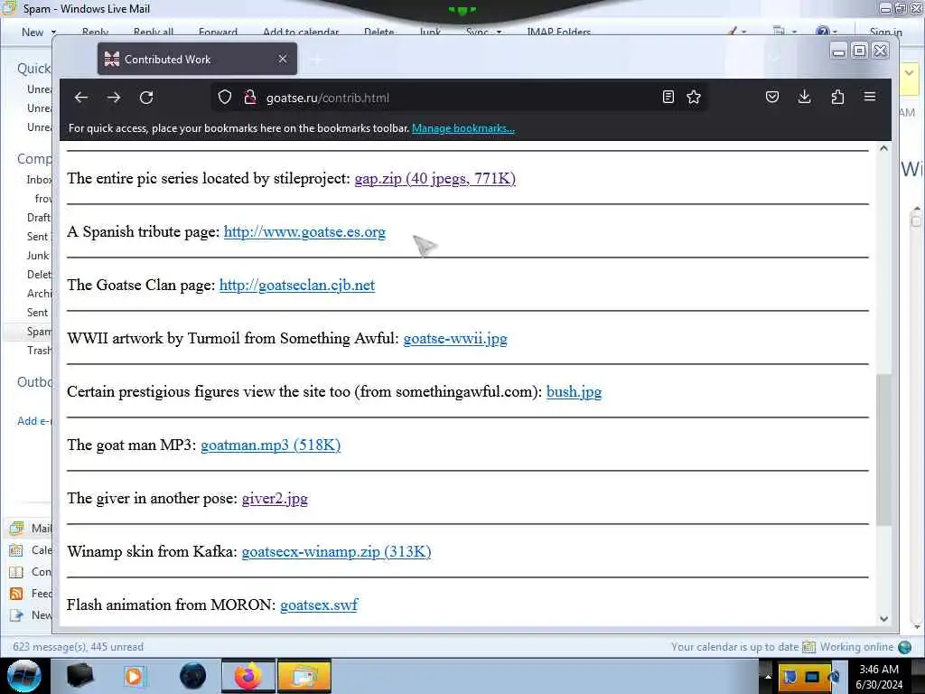The image size is (925, 694).
Task: Open the giver2.jpg link
Action: click(x=275, y=498)
